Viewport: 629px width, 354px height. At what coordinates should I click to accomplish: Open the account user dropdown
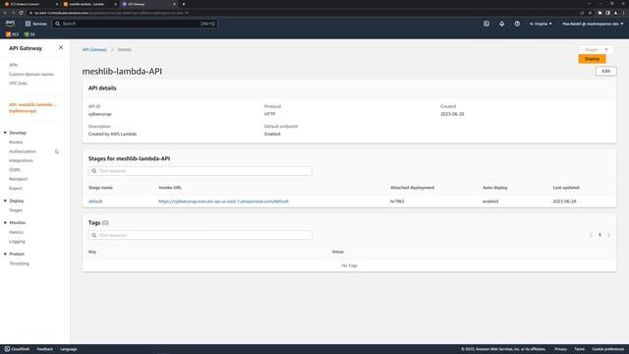[593, 24]
